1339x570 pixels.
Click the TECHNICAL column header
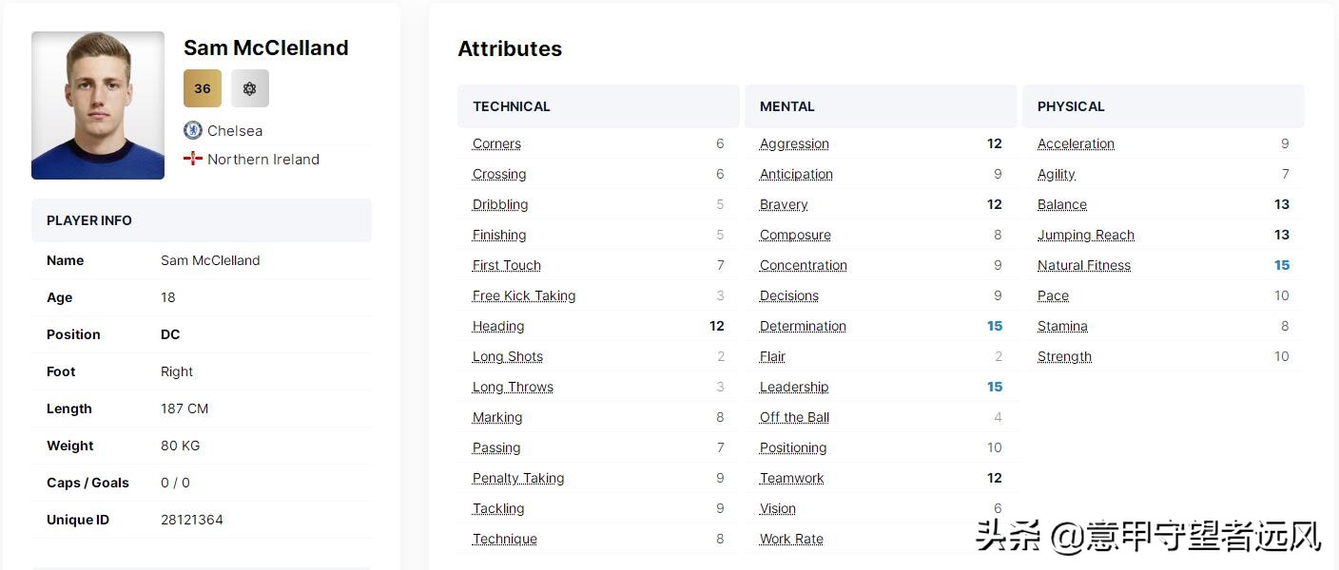pyautogui.click(x=512, y=106)
